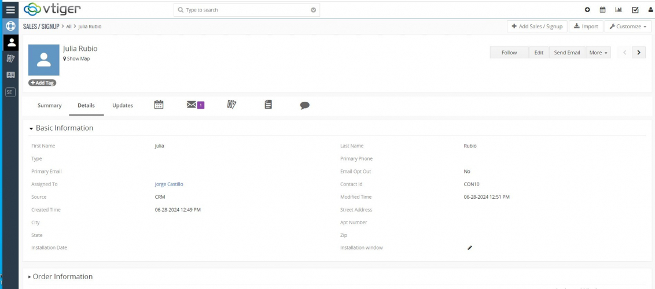
Task: Click the Follow button
Action: [509, 53]
